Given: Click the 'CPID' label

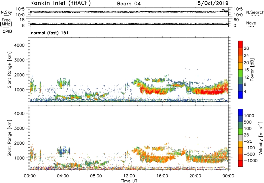Looking at the screenshot, I should click(7, 31).
